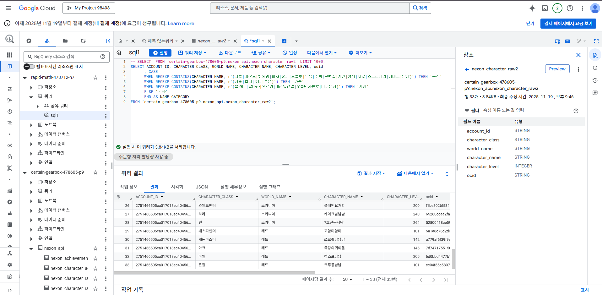Open tab overflow dropdown arrow
602x295 pixels.
click(x=296, y=41)
